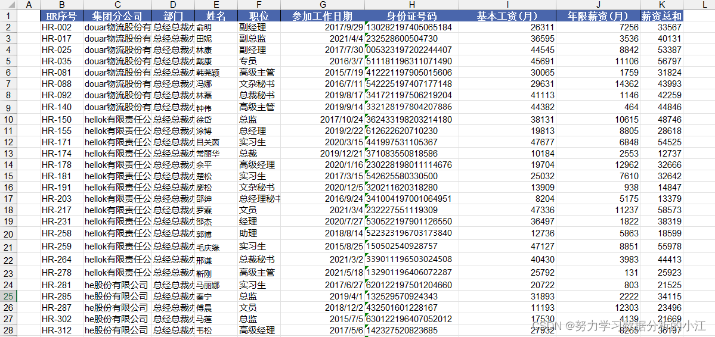Click the 部门 header cell

coord(173,16)
